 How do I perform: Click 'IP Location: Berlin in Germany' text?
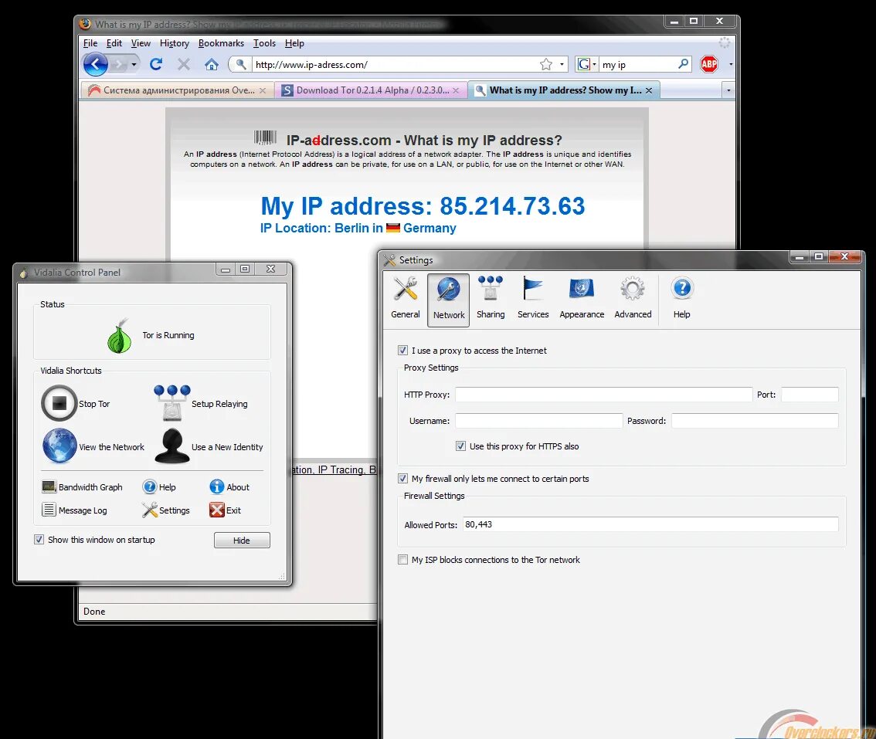pos(358,228)
